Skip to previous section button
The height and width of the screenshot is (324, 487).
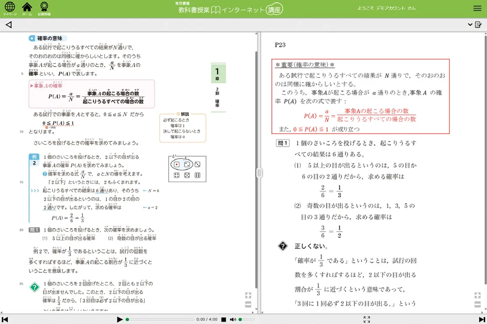pos(5,319)
